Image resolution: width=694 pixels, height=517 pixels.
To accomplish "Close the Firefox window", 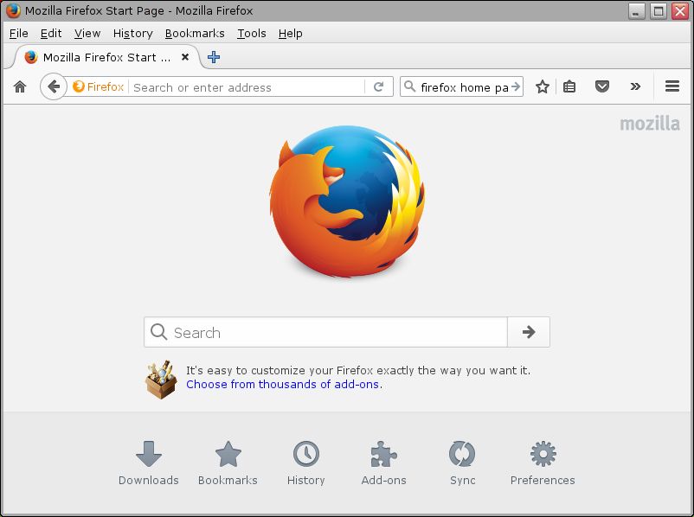I will pyautogui.click(x=680, y=10).
